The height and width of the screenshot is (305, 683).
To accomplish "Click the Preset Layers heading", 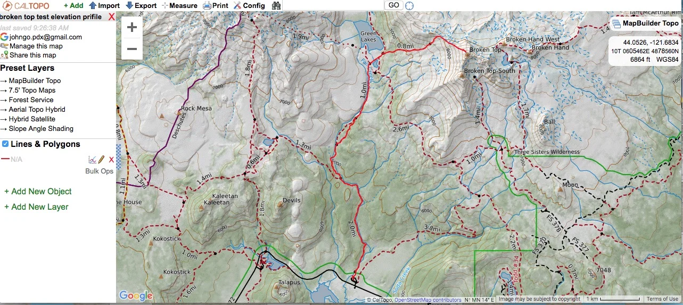I will [x=27, y=68].
